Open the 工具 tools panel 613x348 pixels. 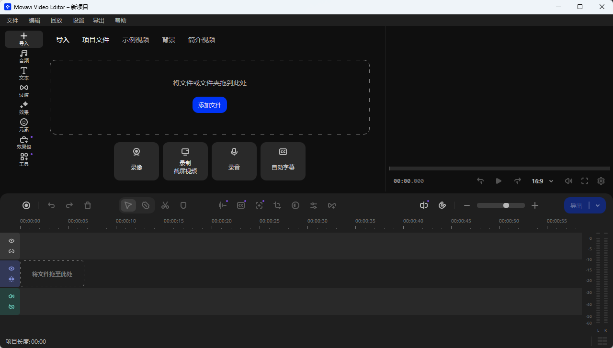click(x=24, y=160)
